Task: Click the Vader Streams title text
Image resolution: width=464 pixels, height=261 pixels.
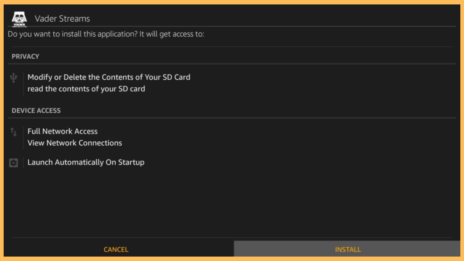Action: [62, 18]
